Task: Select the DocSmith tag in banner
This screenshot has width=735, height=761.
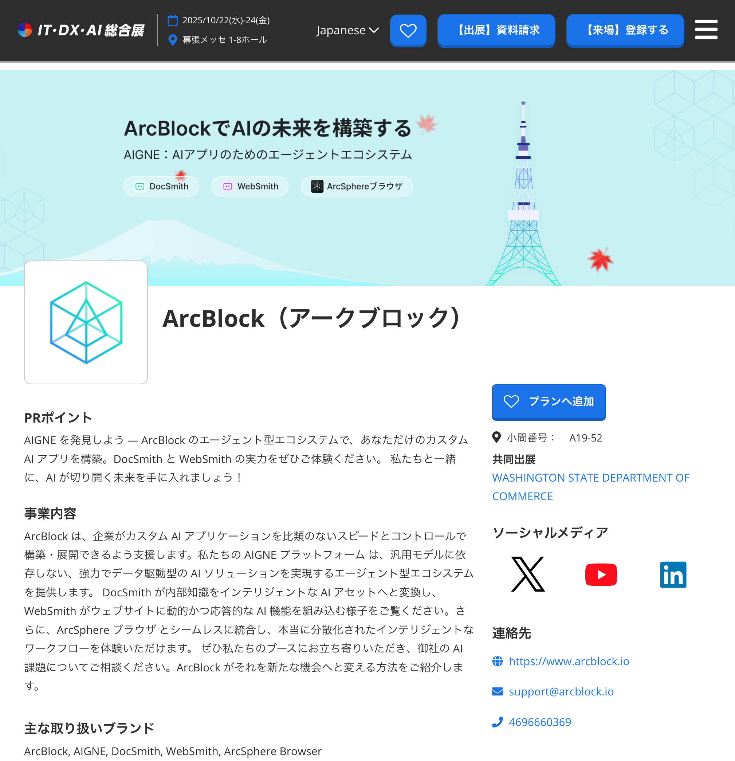Action: pyautogui.click(x=161, y=187)
